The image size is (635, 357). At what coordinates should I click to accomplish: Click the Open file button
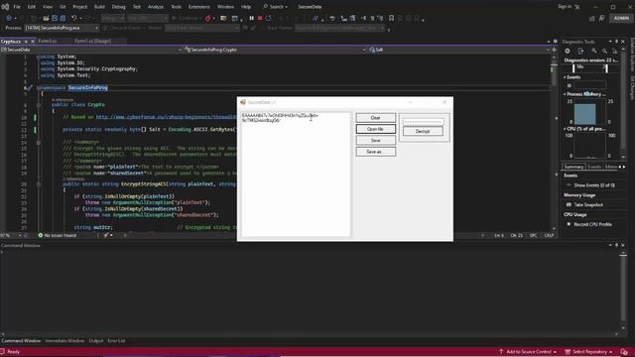pos(376,129)
